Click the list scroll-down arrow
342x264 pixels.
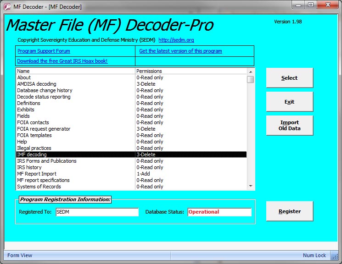tap(251, 186)
